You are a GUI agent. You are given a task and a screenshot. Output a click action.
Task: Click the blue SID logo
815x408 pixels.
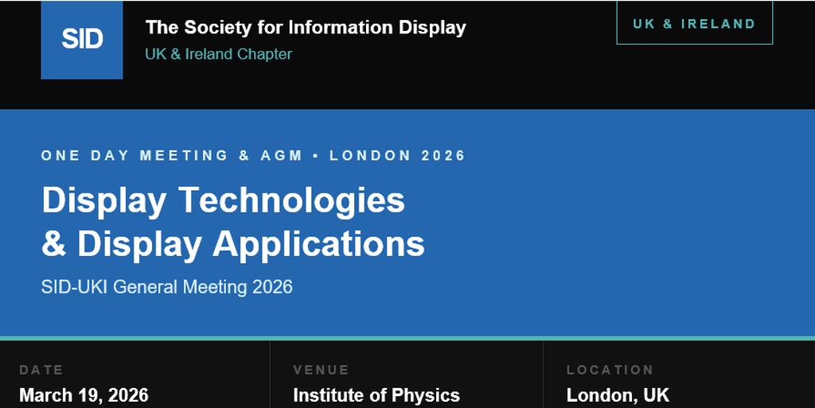click(82, 40)
